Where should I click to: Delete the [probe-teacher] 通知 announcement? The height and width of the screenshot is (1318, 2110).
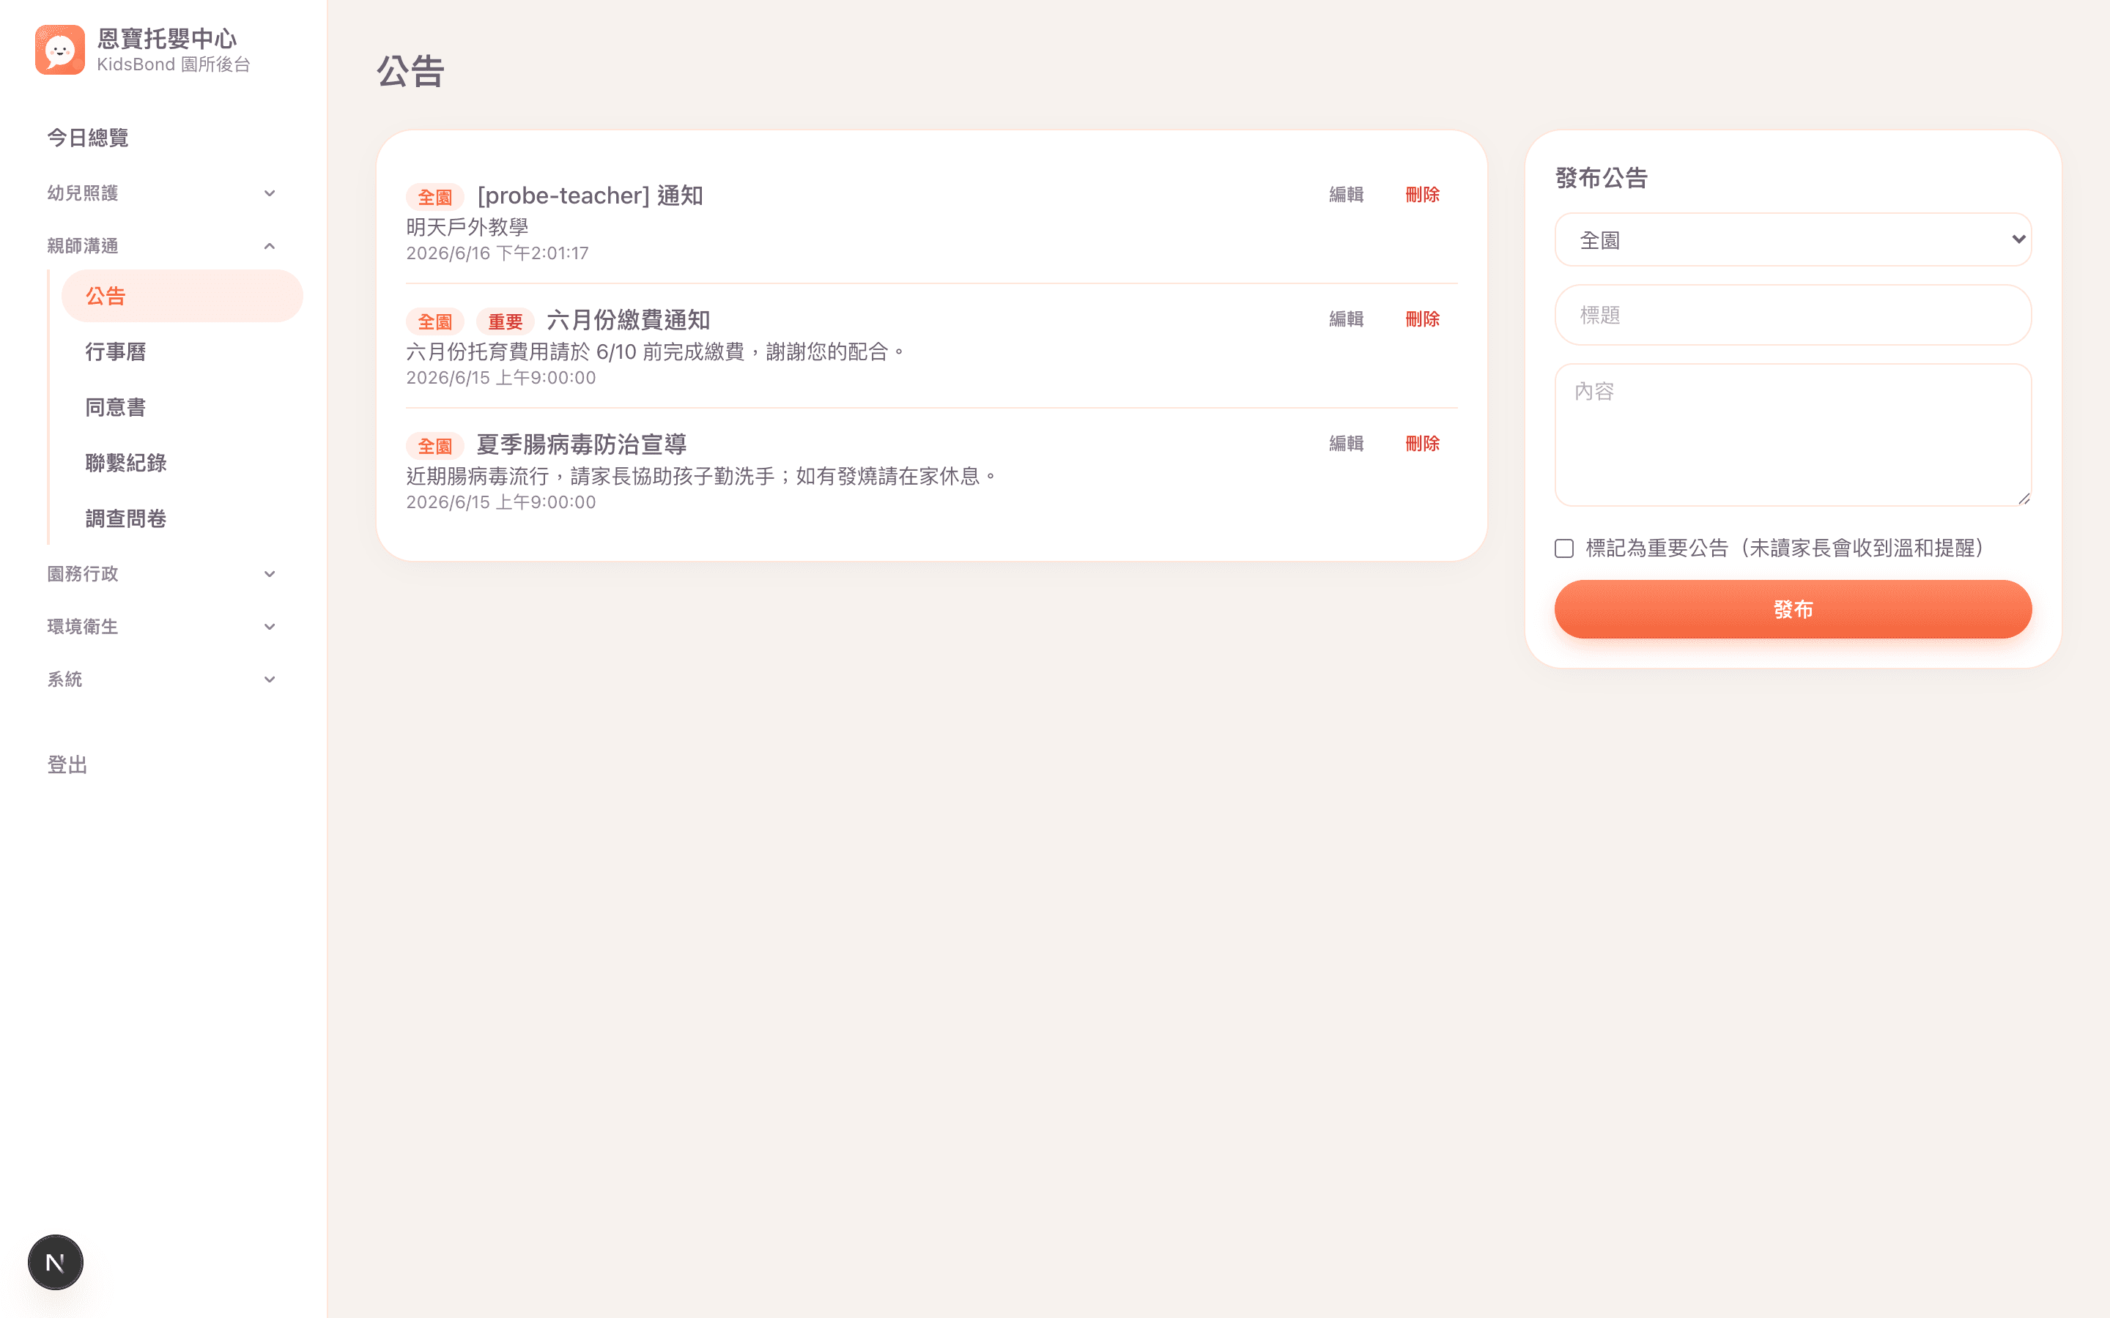pos(1422,194)
